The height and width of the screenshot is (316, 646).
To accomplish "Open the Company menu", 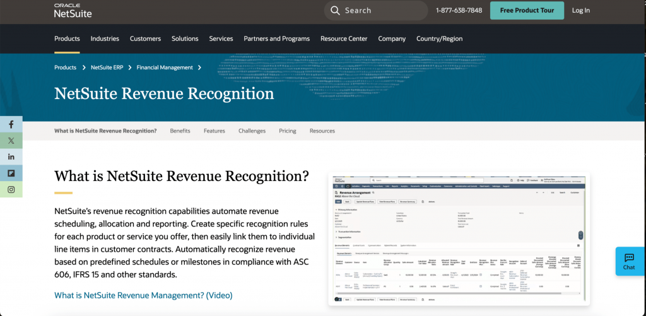I will (392, 38).
